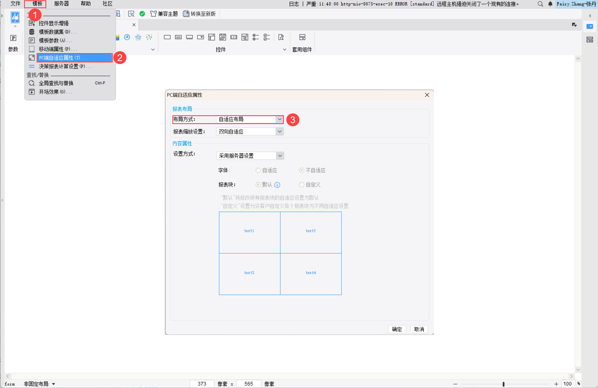Click the 兼容主题 shirt icon
Viewport: 598px width, 388px height.
pyautogui.click(x=153, y=14)
